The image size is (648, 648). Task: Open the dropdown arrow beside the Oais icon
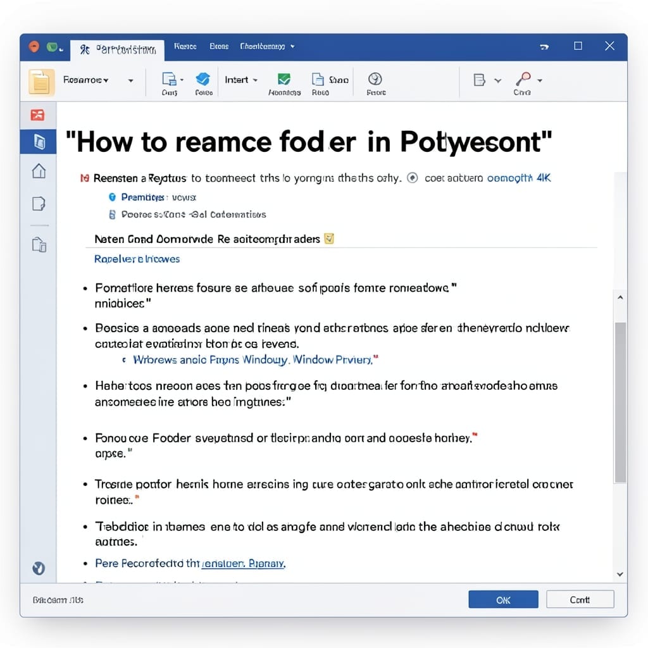coord(182,80)
